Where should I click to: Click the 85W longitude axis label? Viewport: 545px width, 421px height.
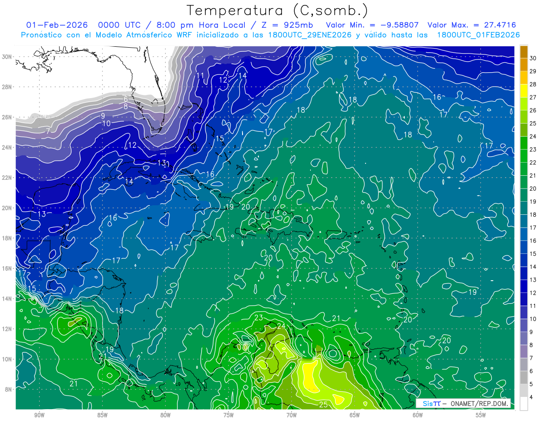(102, 415)
